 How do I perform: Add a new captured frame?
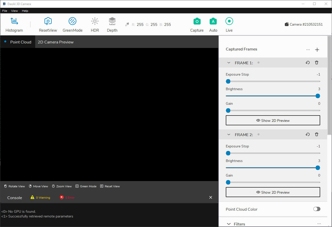point(317,50)
